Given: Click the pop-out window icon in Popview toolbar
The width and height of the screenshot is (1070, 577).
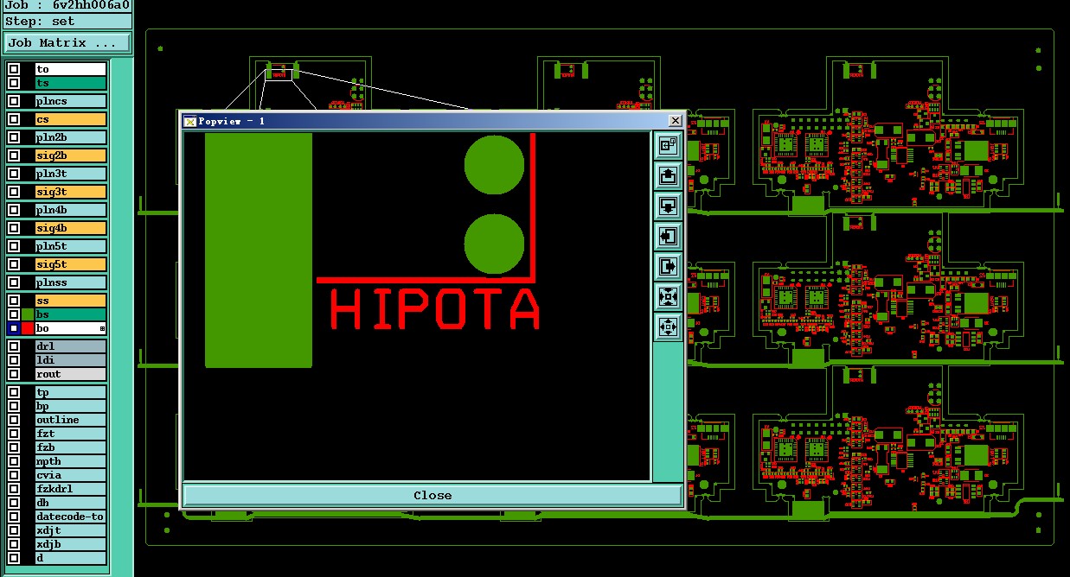Looking at the screenshot, I should [668, 146].
